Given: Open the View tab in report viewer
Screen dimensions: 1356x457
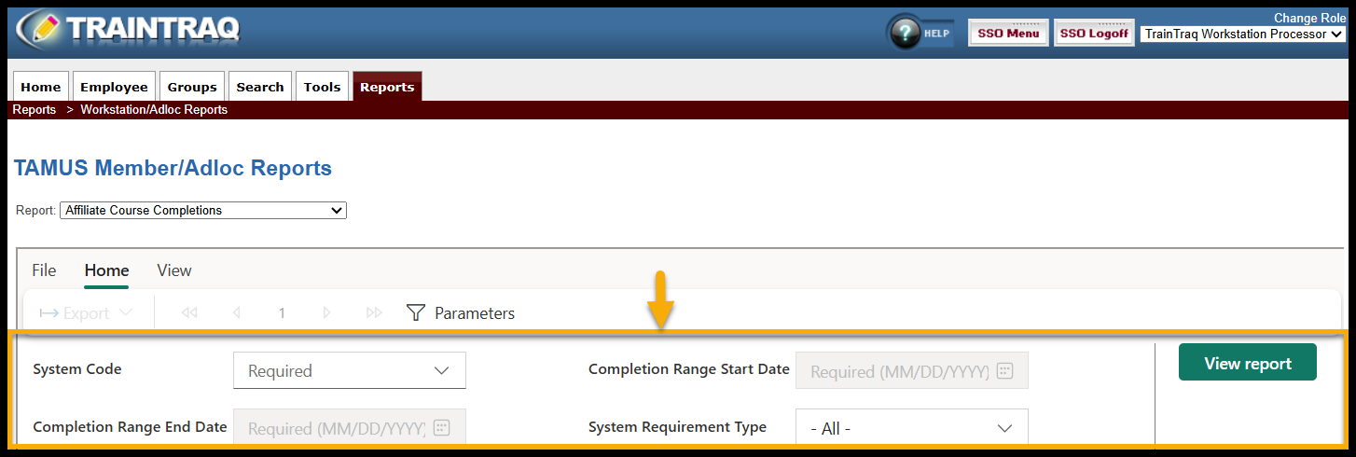Looking at the screenshot, I should [x=174, y=270].
